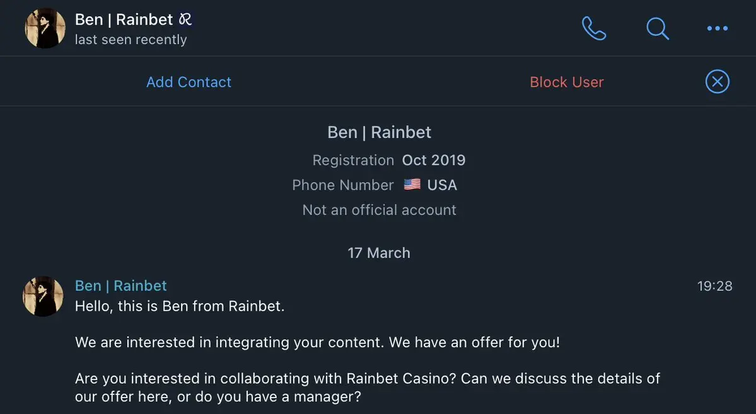The width and height of the screenshot is (756, 414).
Task: Click the "We have an offer for you!" paragraph
Action: (x=317, y=343)
